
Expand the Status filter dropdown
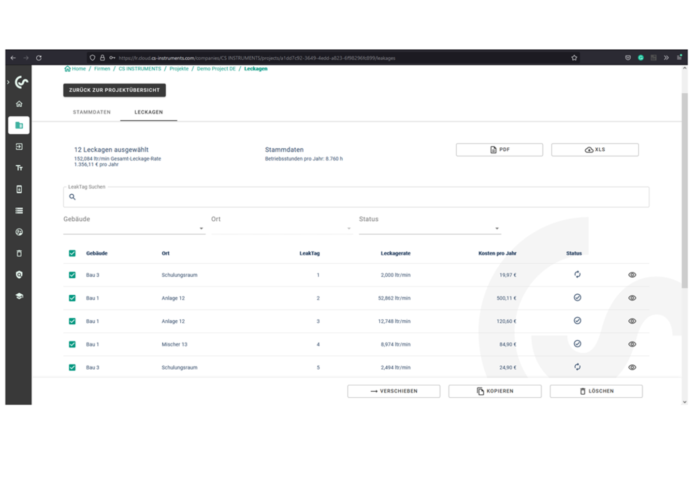tap(430, 225)
